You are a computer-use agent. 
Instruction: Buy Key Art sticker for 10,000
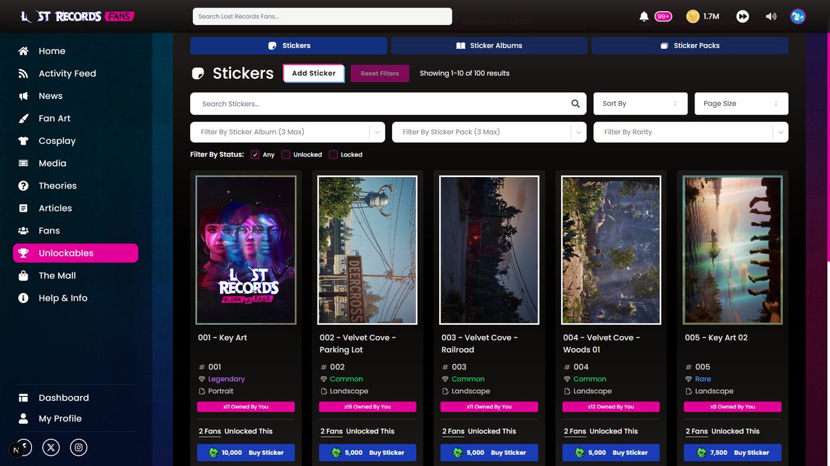pyautogui.click(x=246, y=453)
